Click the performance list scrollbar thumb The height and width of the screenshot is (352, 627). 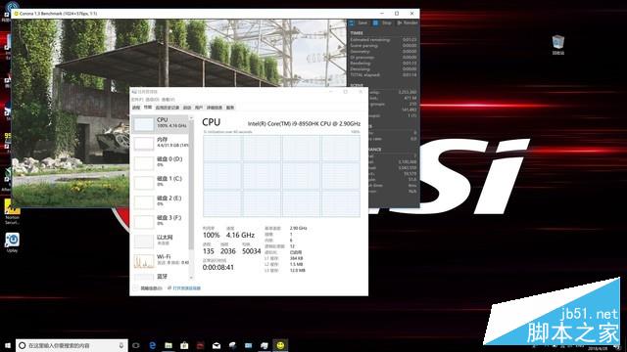point(191,186)
